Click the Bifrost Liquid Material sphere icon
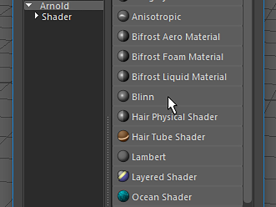This screenshot has height=207, width=276. (x=123, y=76)
